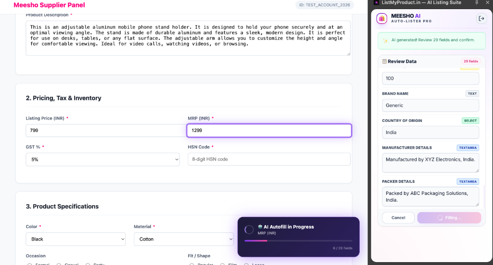Click the 'MRP (INR)' text in Autofill popup
This screenshot has height=265, width=493.
point(267,233)
